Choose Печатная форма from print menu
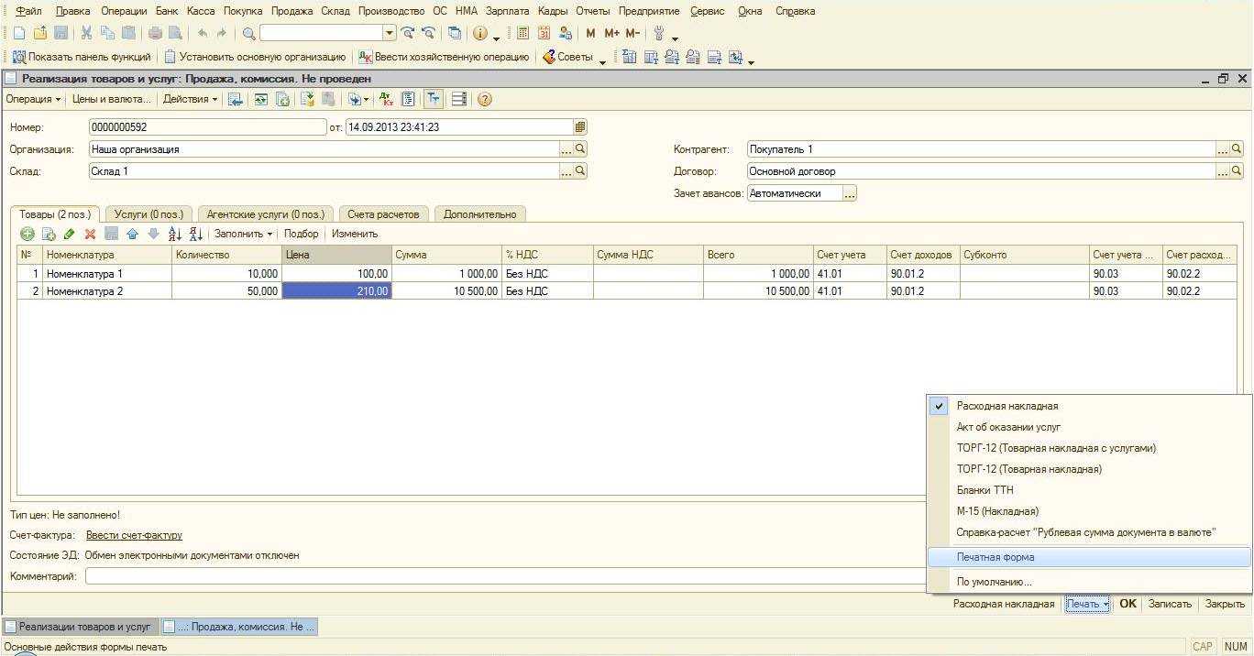This screenshot has height=656, width=1254. (x=995, y=557)
